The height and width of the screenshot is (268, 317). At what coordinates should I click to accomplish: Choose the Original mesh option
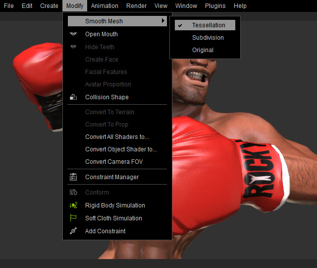point(203,50)
